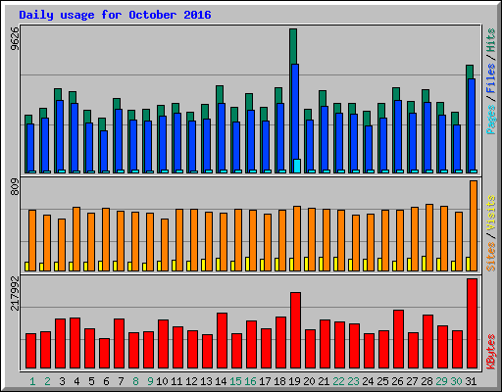Click the 'KBytes' legend label

(x=491, y=352)
